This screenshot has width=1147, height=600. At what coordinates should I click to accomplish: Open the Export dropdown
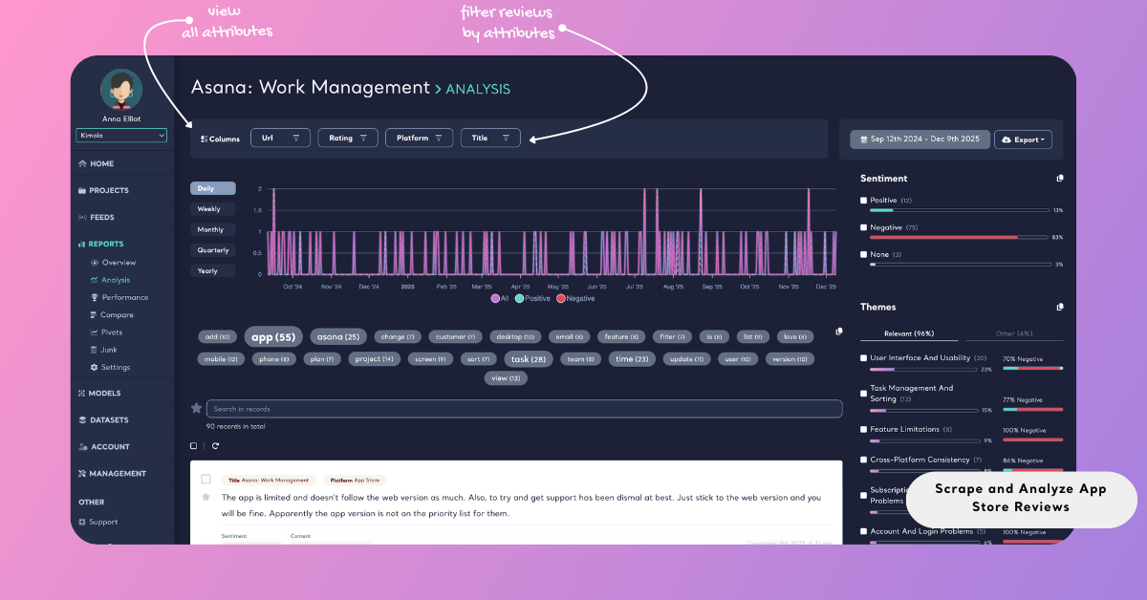[1023, 139]
